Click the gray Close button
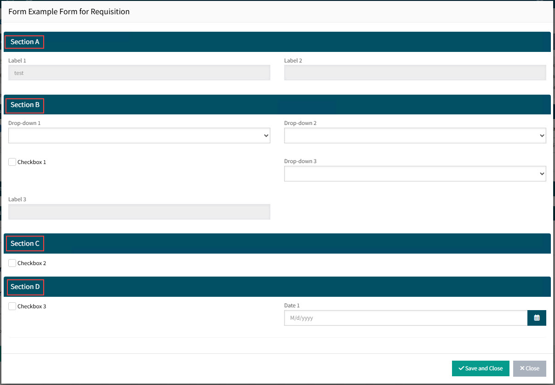555x385 pixels. click(529, 368)
